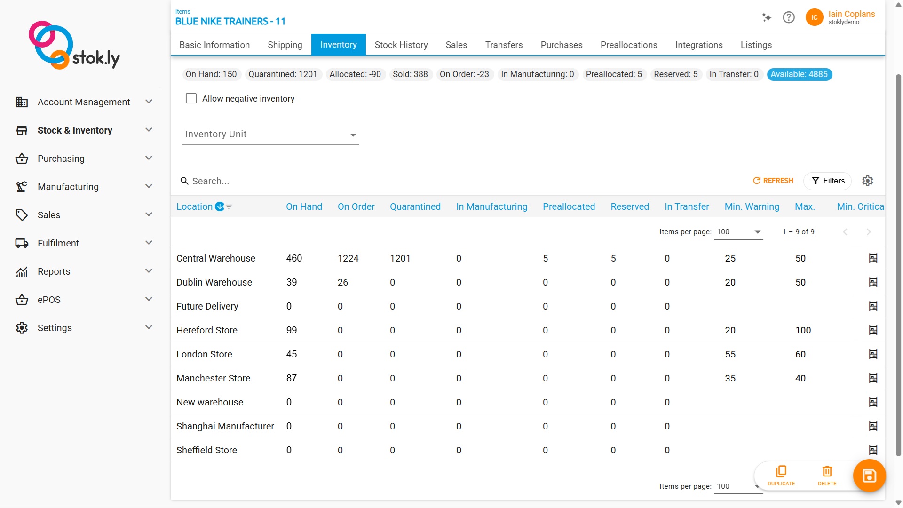Click the Reports sidebar icon
The height and width of the screenshot is (508, 903).
pyautogui.click(x=22, y=271)
